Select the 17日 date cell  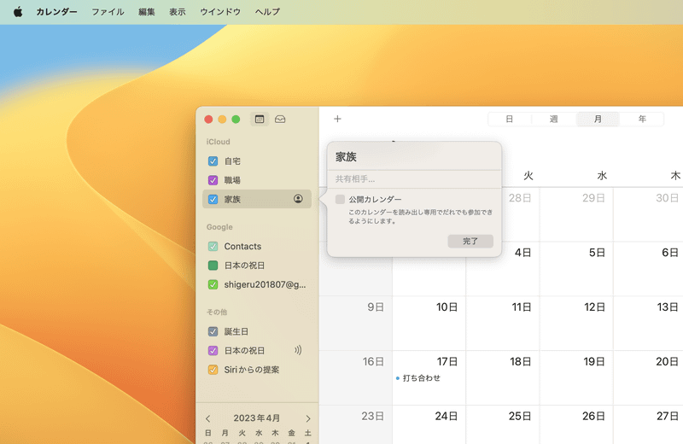[x=429, y=377]
